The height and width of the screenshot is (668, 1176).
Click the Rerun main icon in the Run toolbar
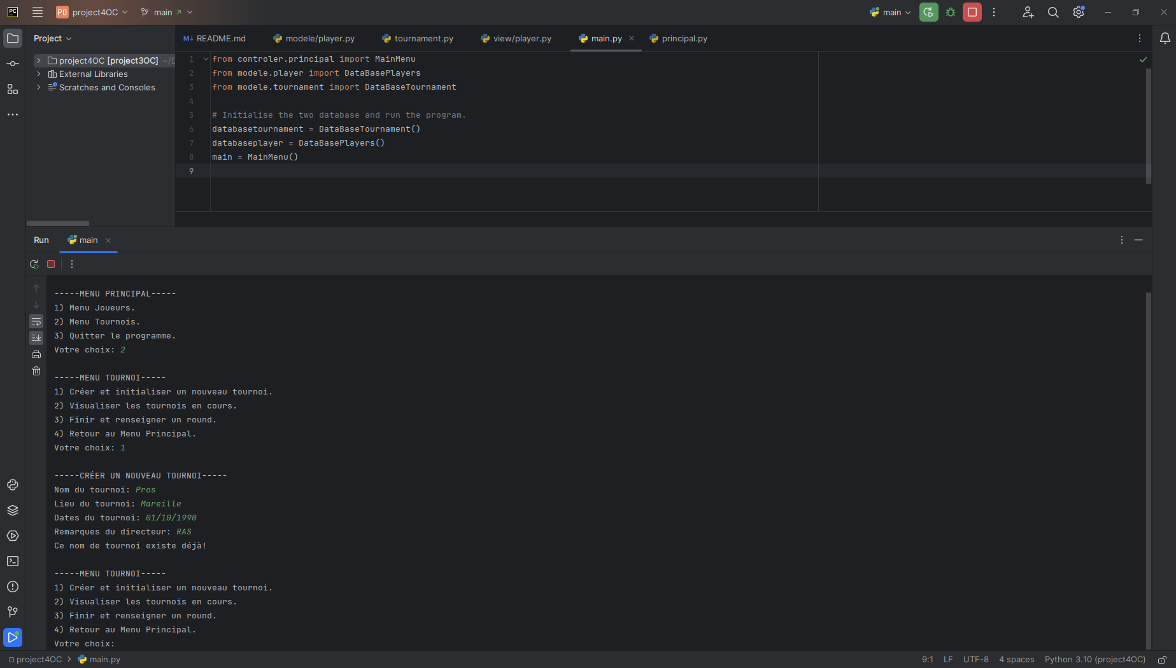click(x=34, y=264)
